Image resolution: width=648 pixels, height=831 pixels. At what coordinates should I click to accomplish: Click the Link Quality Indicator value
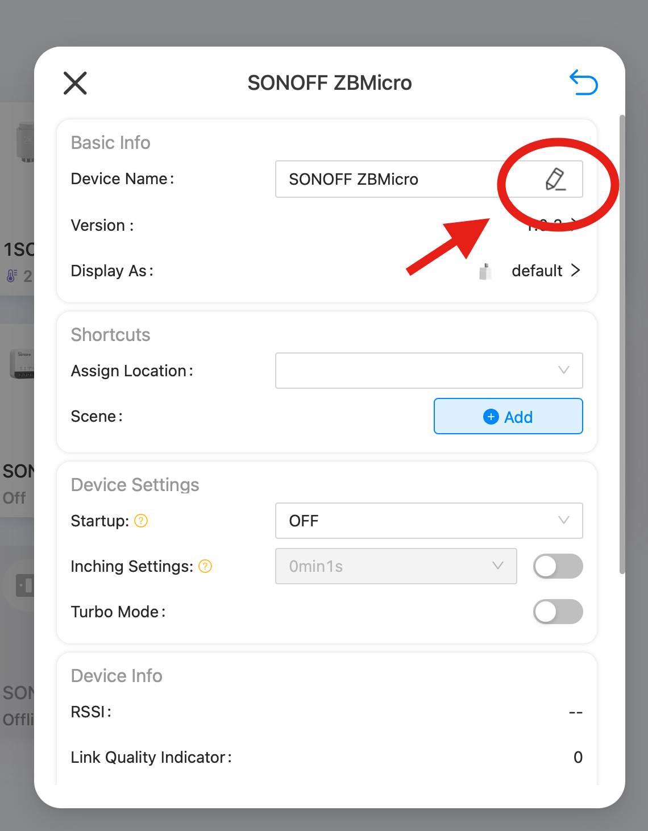(578, 757)
